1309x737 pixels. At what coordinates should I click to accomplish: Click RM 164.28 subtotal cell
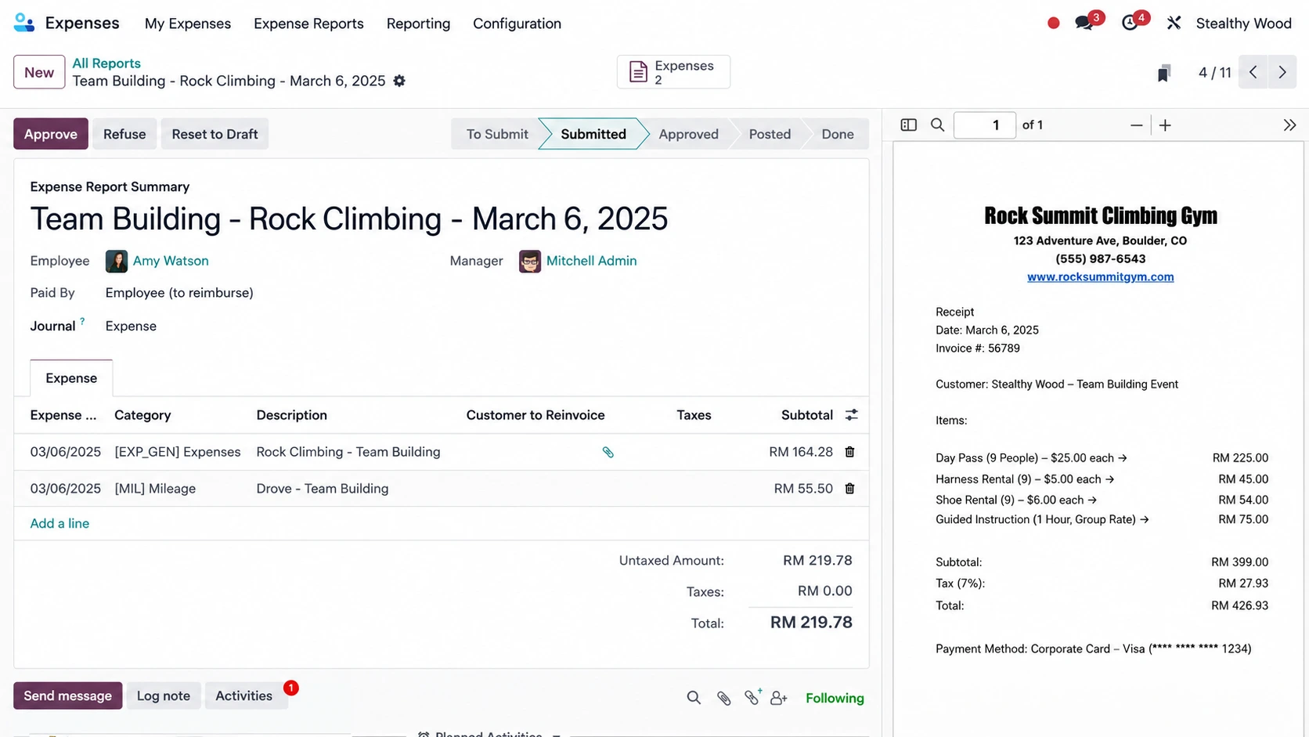[x=801, y=452]
